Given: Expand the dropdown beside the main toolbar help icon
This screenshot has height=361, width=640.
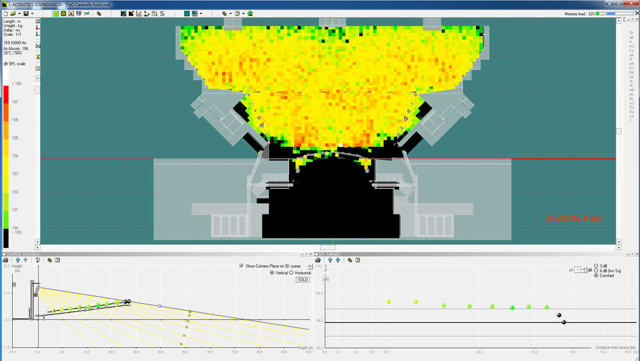Looking at the screenshot, I should (243, 14).
